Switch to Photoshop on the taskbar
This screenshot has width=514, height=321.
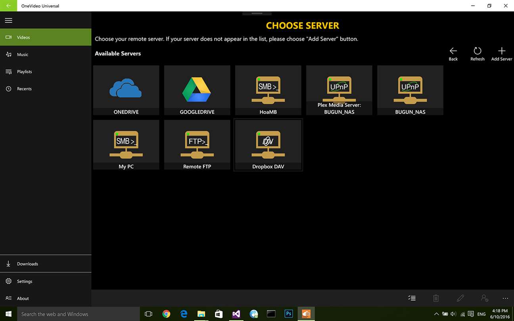289,314
